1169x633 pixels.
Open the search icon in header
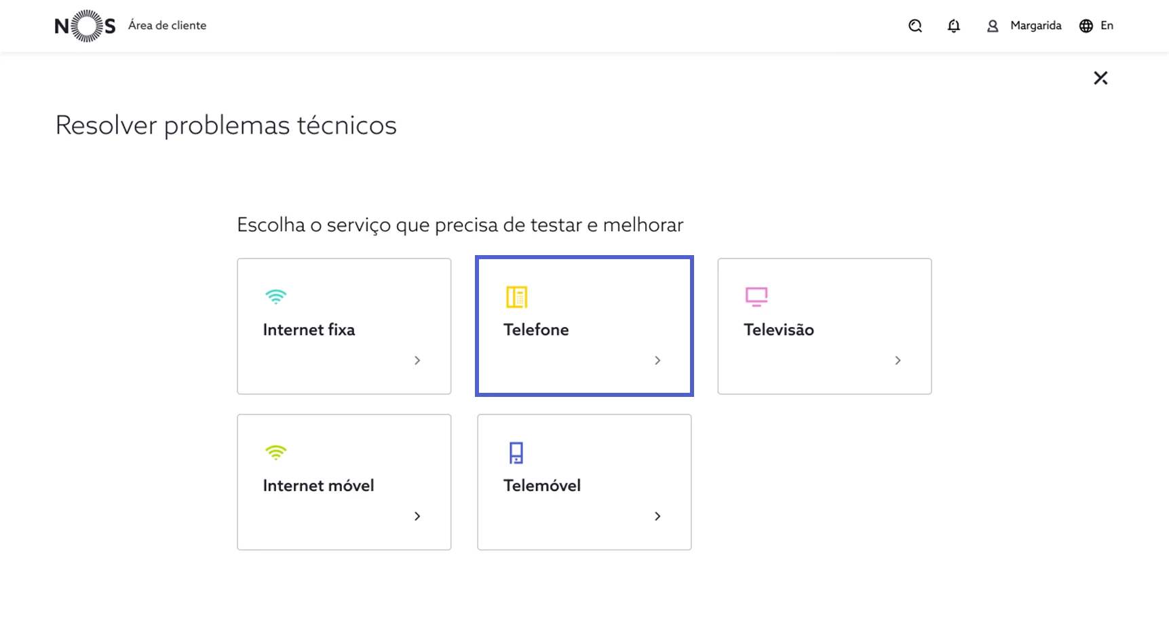coord(915,26)
